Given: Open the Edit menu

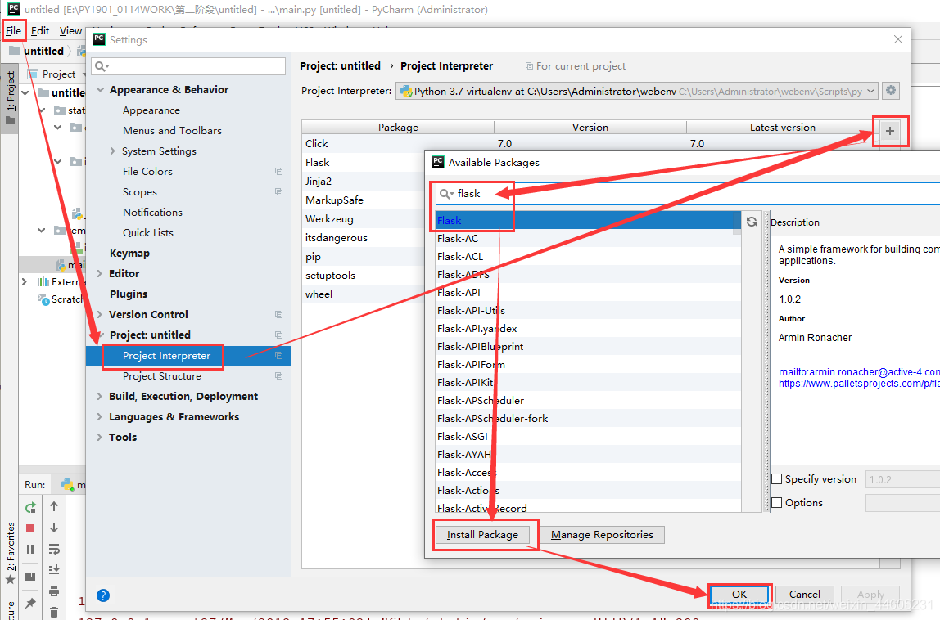Looking at the screenshot, I should [40, 30].
